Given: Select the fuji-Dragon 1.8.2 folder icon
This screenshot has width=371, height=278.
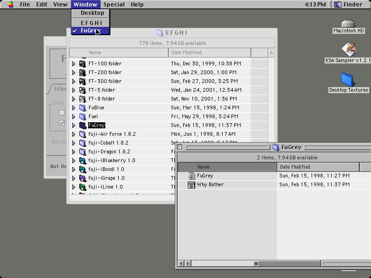Looking at the screenshot, I should point(83,152).
